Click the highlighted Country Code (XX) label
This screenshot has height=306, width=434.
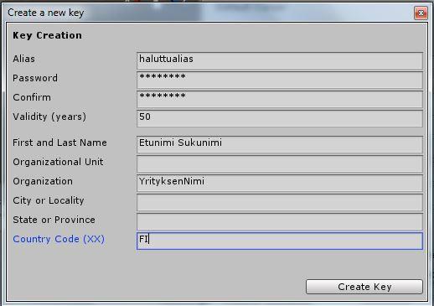click(59, 239)
